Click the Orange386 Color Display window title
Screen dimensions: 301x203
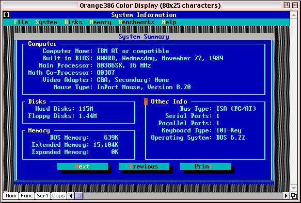(150, 5)
